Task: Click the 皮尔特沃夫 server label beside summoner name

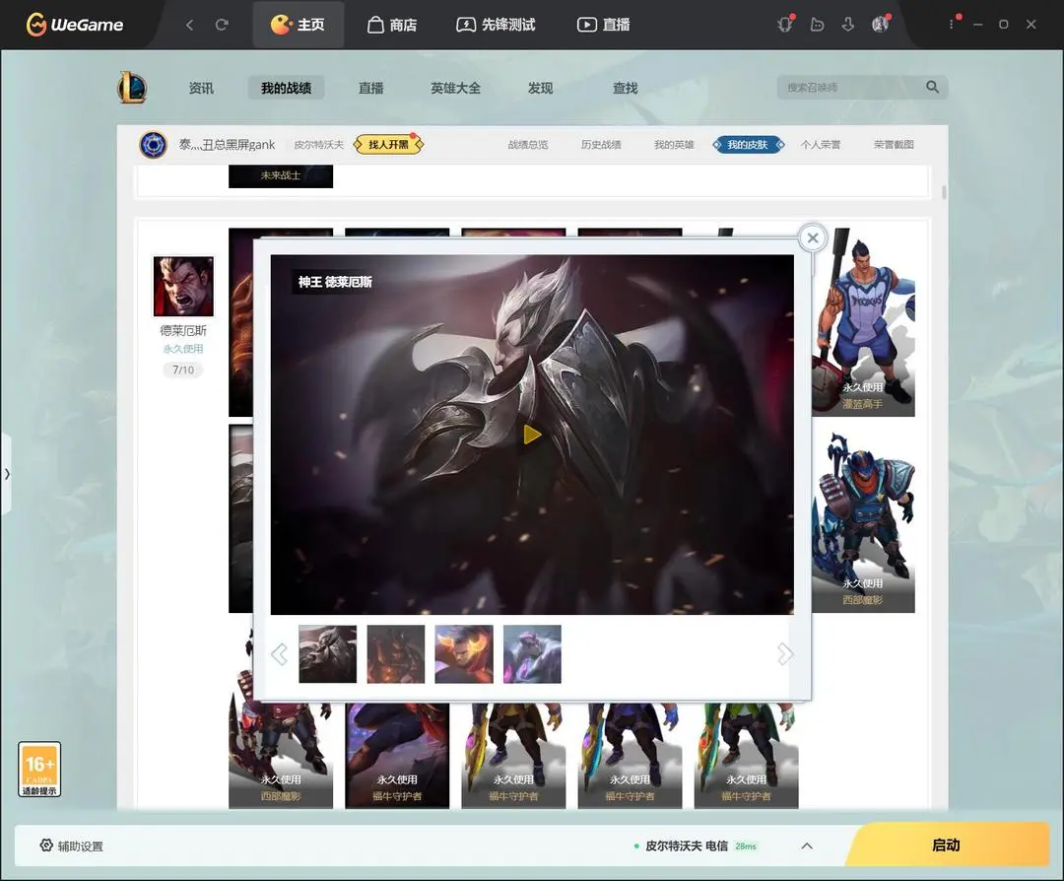Action: coord(319,145)
